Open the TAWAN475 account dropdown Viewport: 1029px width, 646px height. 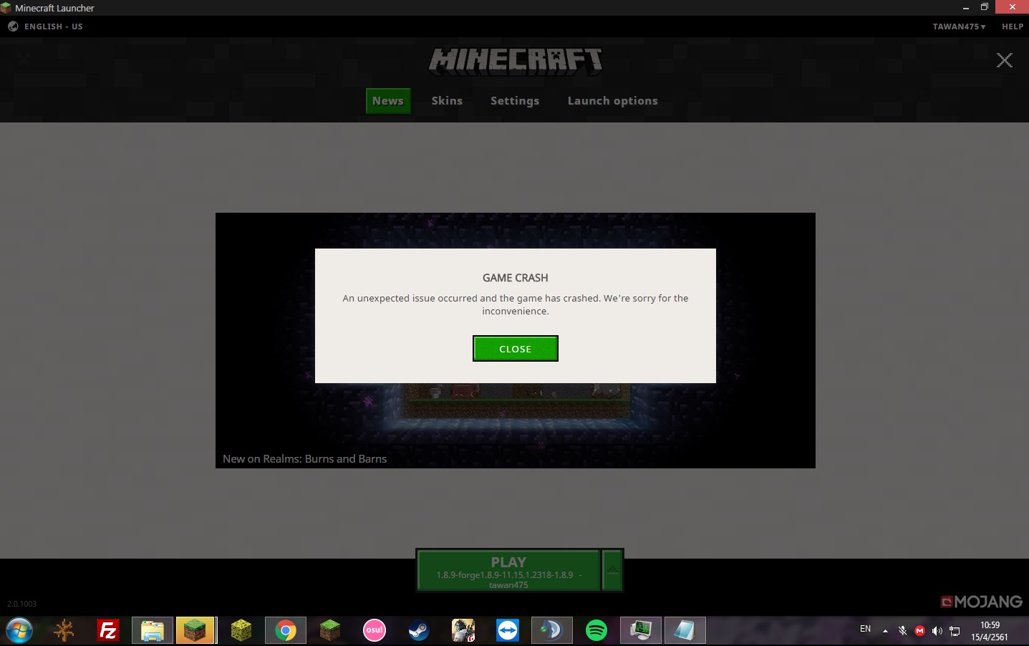click(x=959, y=26)
